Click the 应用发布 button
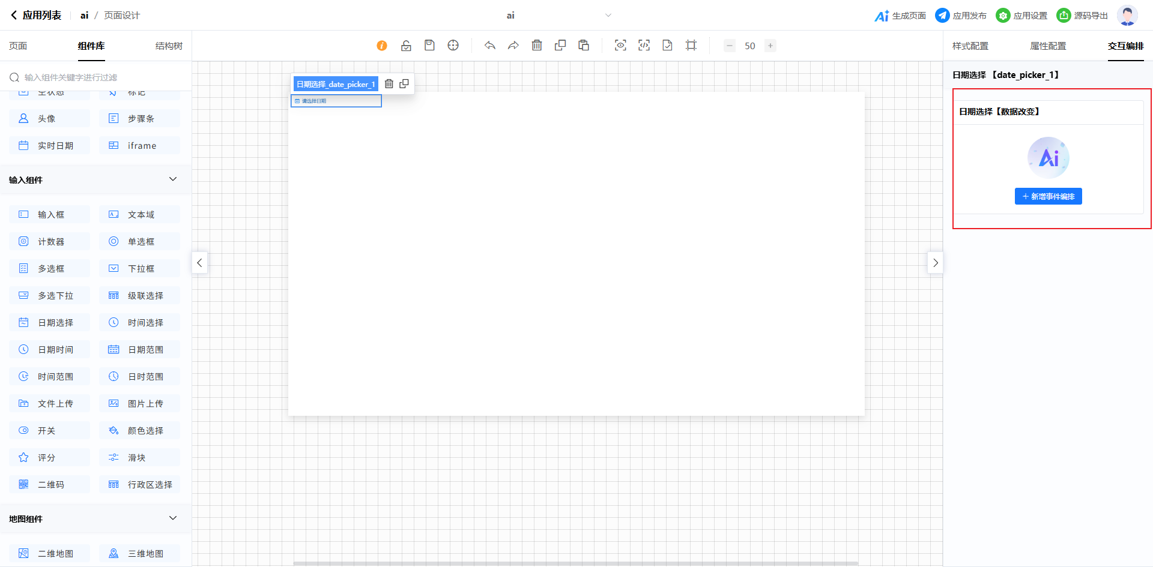Screen dimensions: 1153x567 point(961,16)
